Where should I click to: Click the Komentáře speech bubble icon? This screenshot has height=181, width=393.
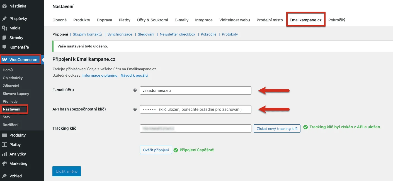pos(4,47)
